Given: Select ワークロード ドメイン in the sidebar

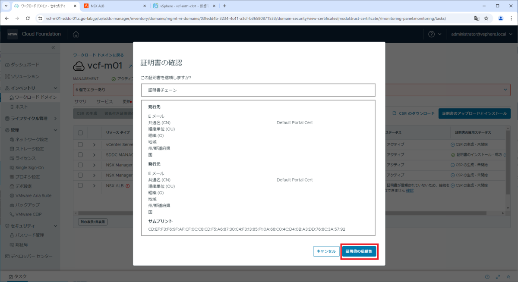Looking at the screenshot, I should 33,97.
